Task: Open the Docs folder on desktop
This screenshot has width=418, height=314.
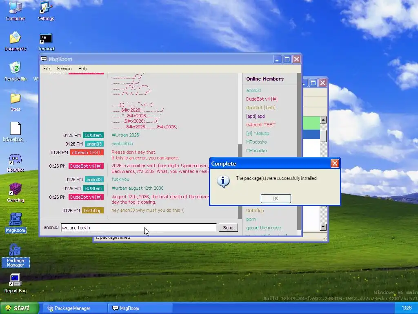Action: coord(16,102)
